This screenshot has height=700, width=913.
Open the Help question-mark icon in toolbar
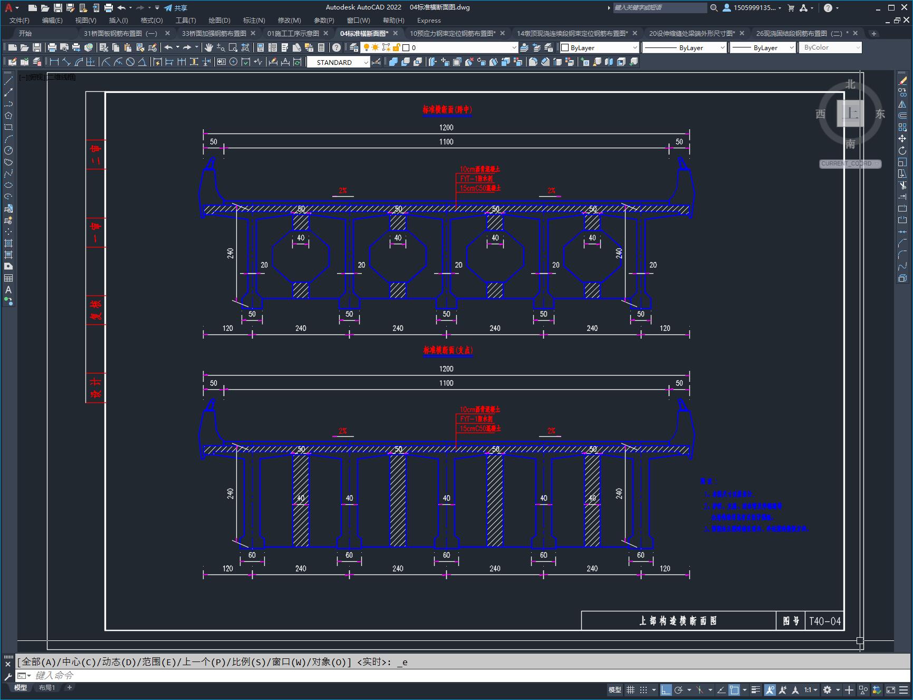(337, 47)
